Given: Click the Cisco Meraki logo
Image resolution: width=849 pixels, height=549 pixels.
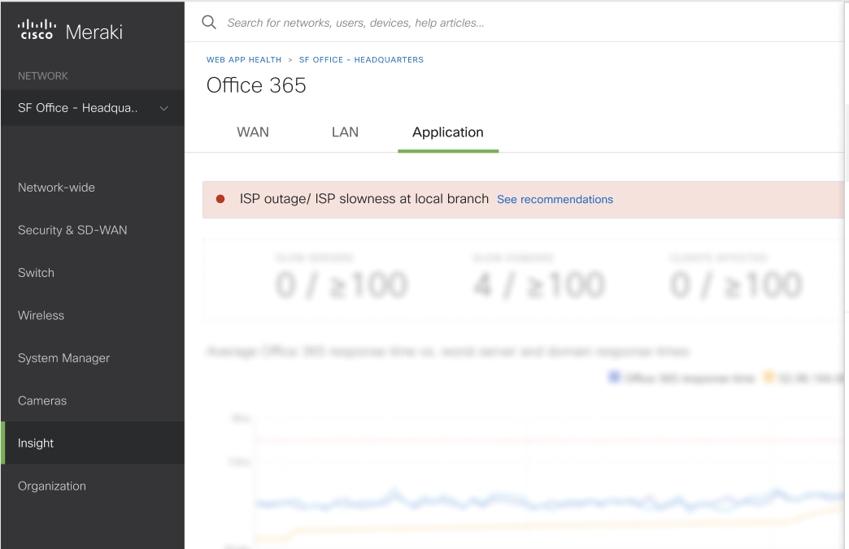Looking at the screenshot, I should point(70,31).
